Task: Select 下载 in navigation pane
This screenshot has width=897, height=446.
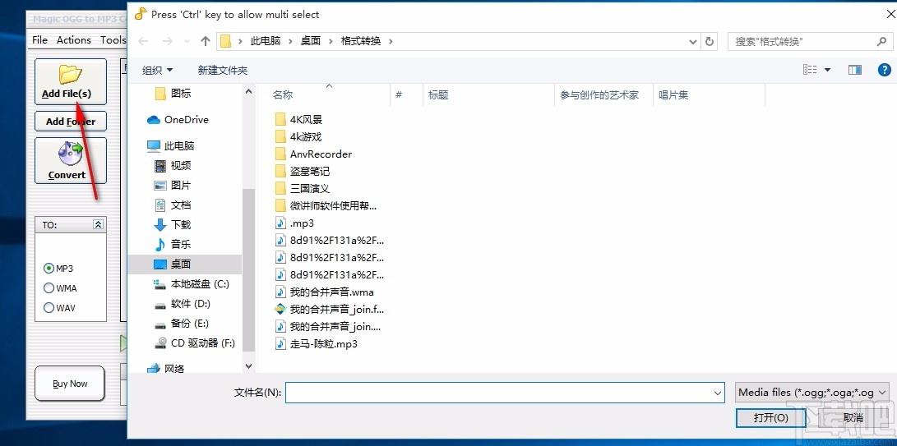Action: [173, 225]
